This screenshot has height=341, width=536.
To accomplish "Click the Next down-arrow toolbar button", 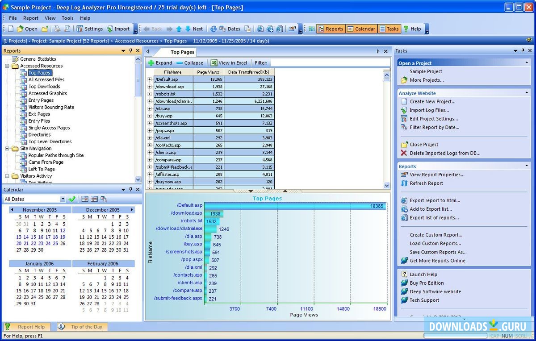I will (194, 29).
